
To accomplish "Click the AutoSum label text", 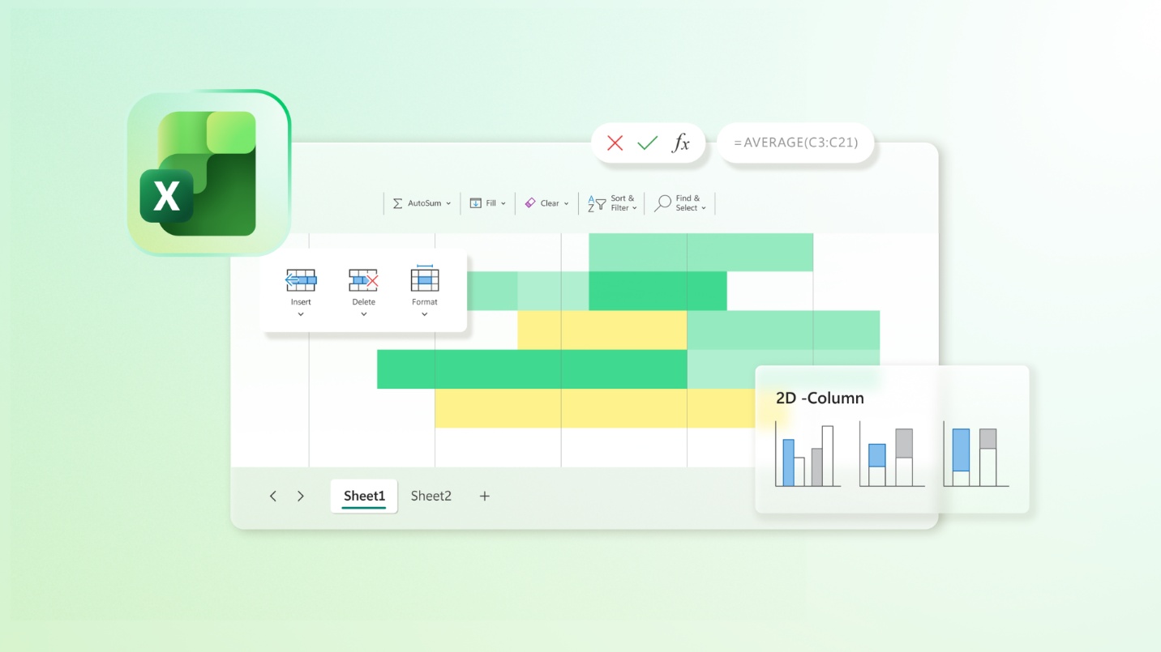I will pyautogui.click(x=424, y=204).
